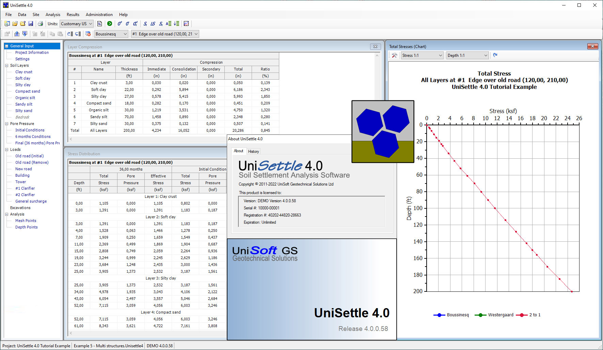Select the effective stress σ' display icon
603x350 pixels.
click(x=120, y=23)
